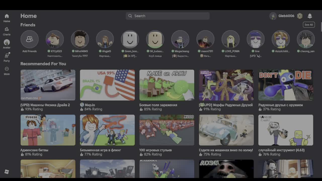Open friend Miha14845's avatar
Viewport: 322px width, 181px height.
[x=80, y=39]
